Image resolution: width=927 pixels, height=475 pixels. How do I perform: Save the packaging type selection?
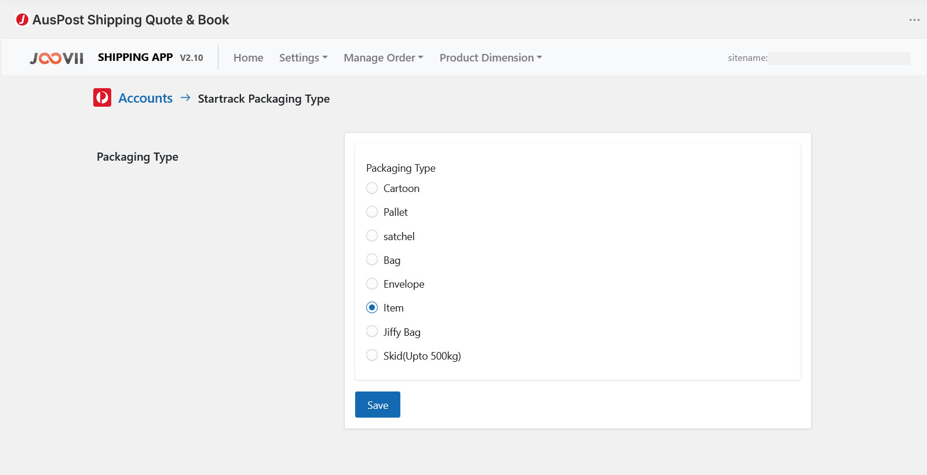377,405
